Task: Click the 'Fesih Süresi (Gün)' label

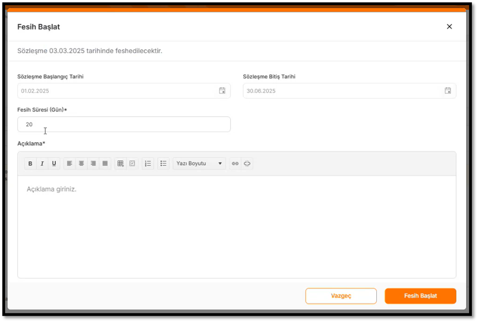Action: (42, 110)
